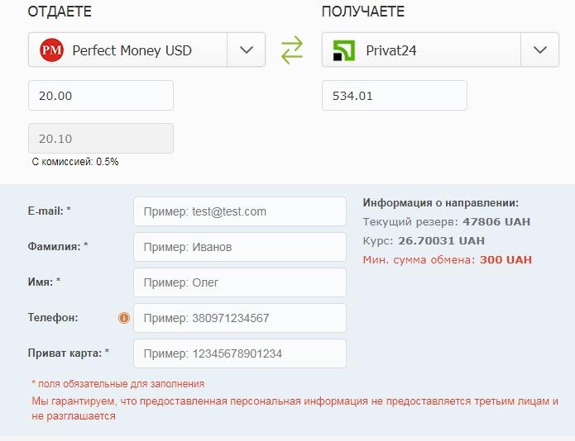The image size is (575, 441).
Task: Click the Приват карта input field
Action: click(x=240, y=353)
